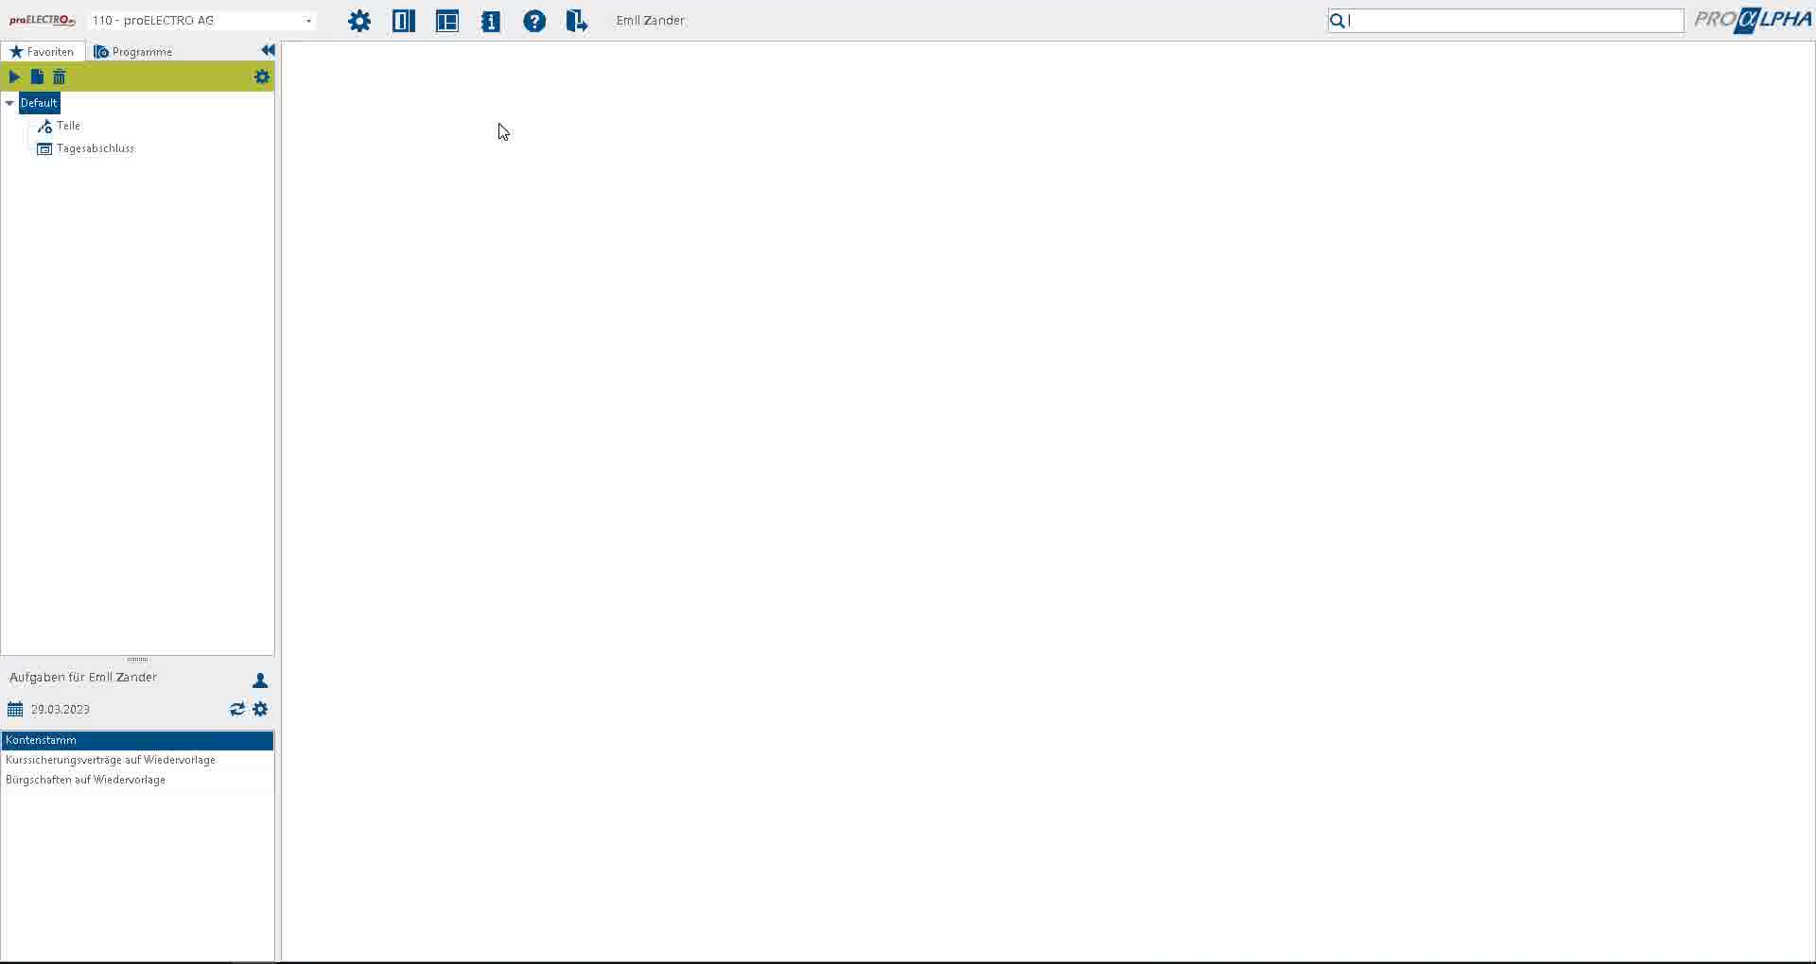Click the panel splitter grip above tasks
Image resolution: width=1816 pixels, height=964 pixels.
point(137,659)
